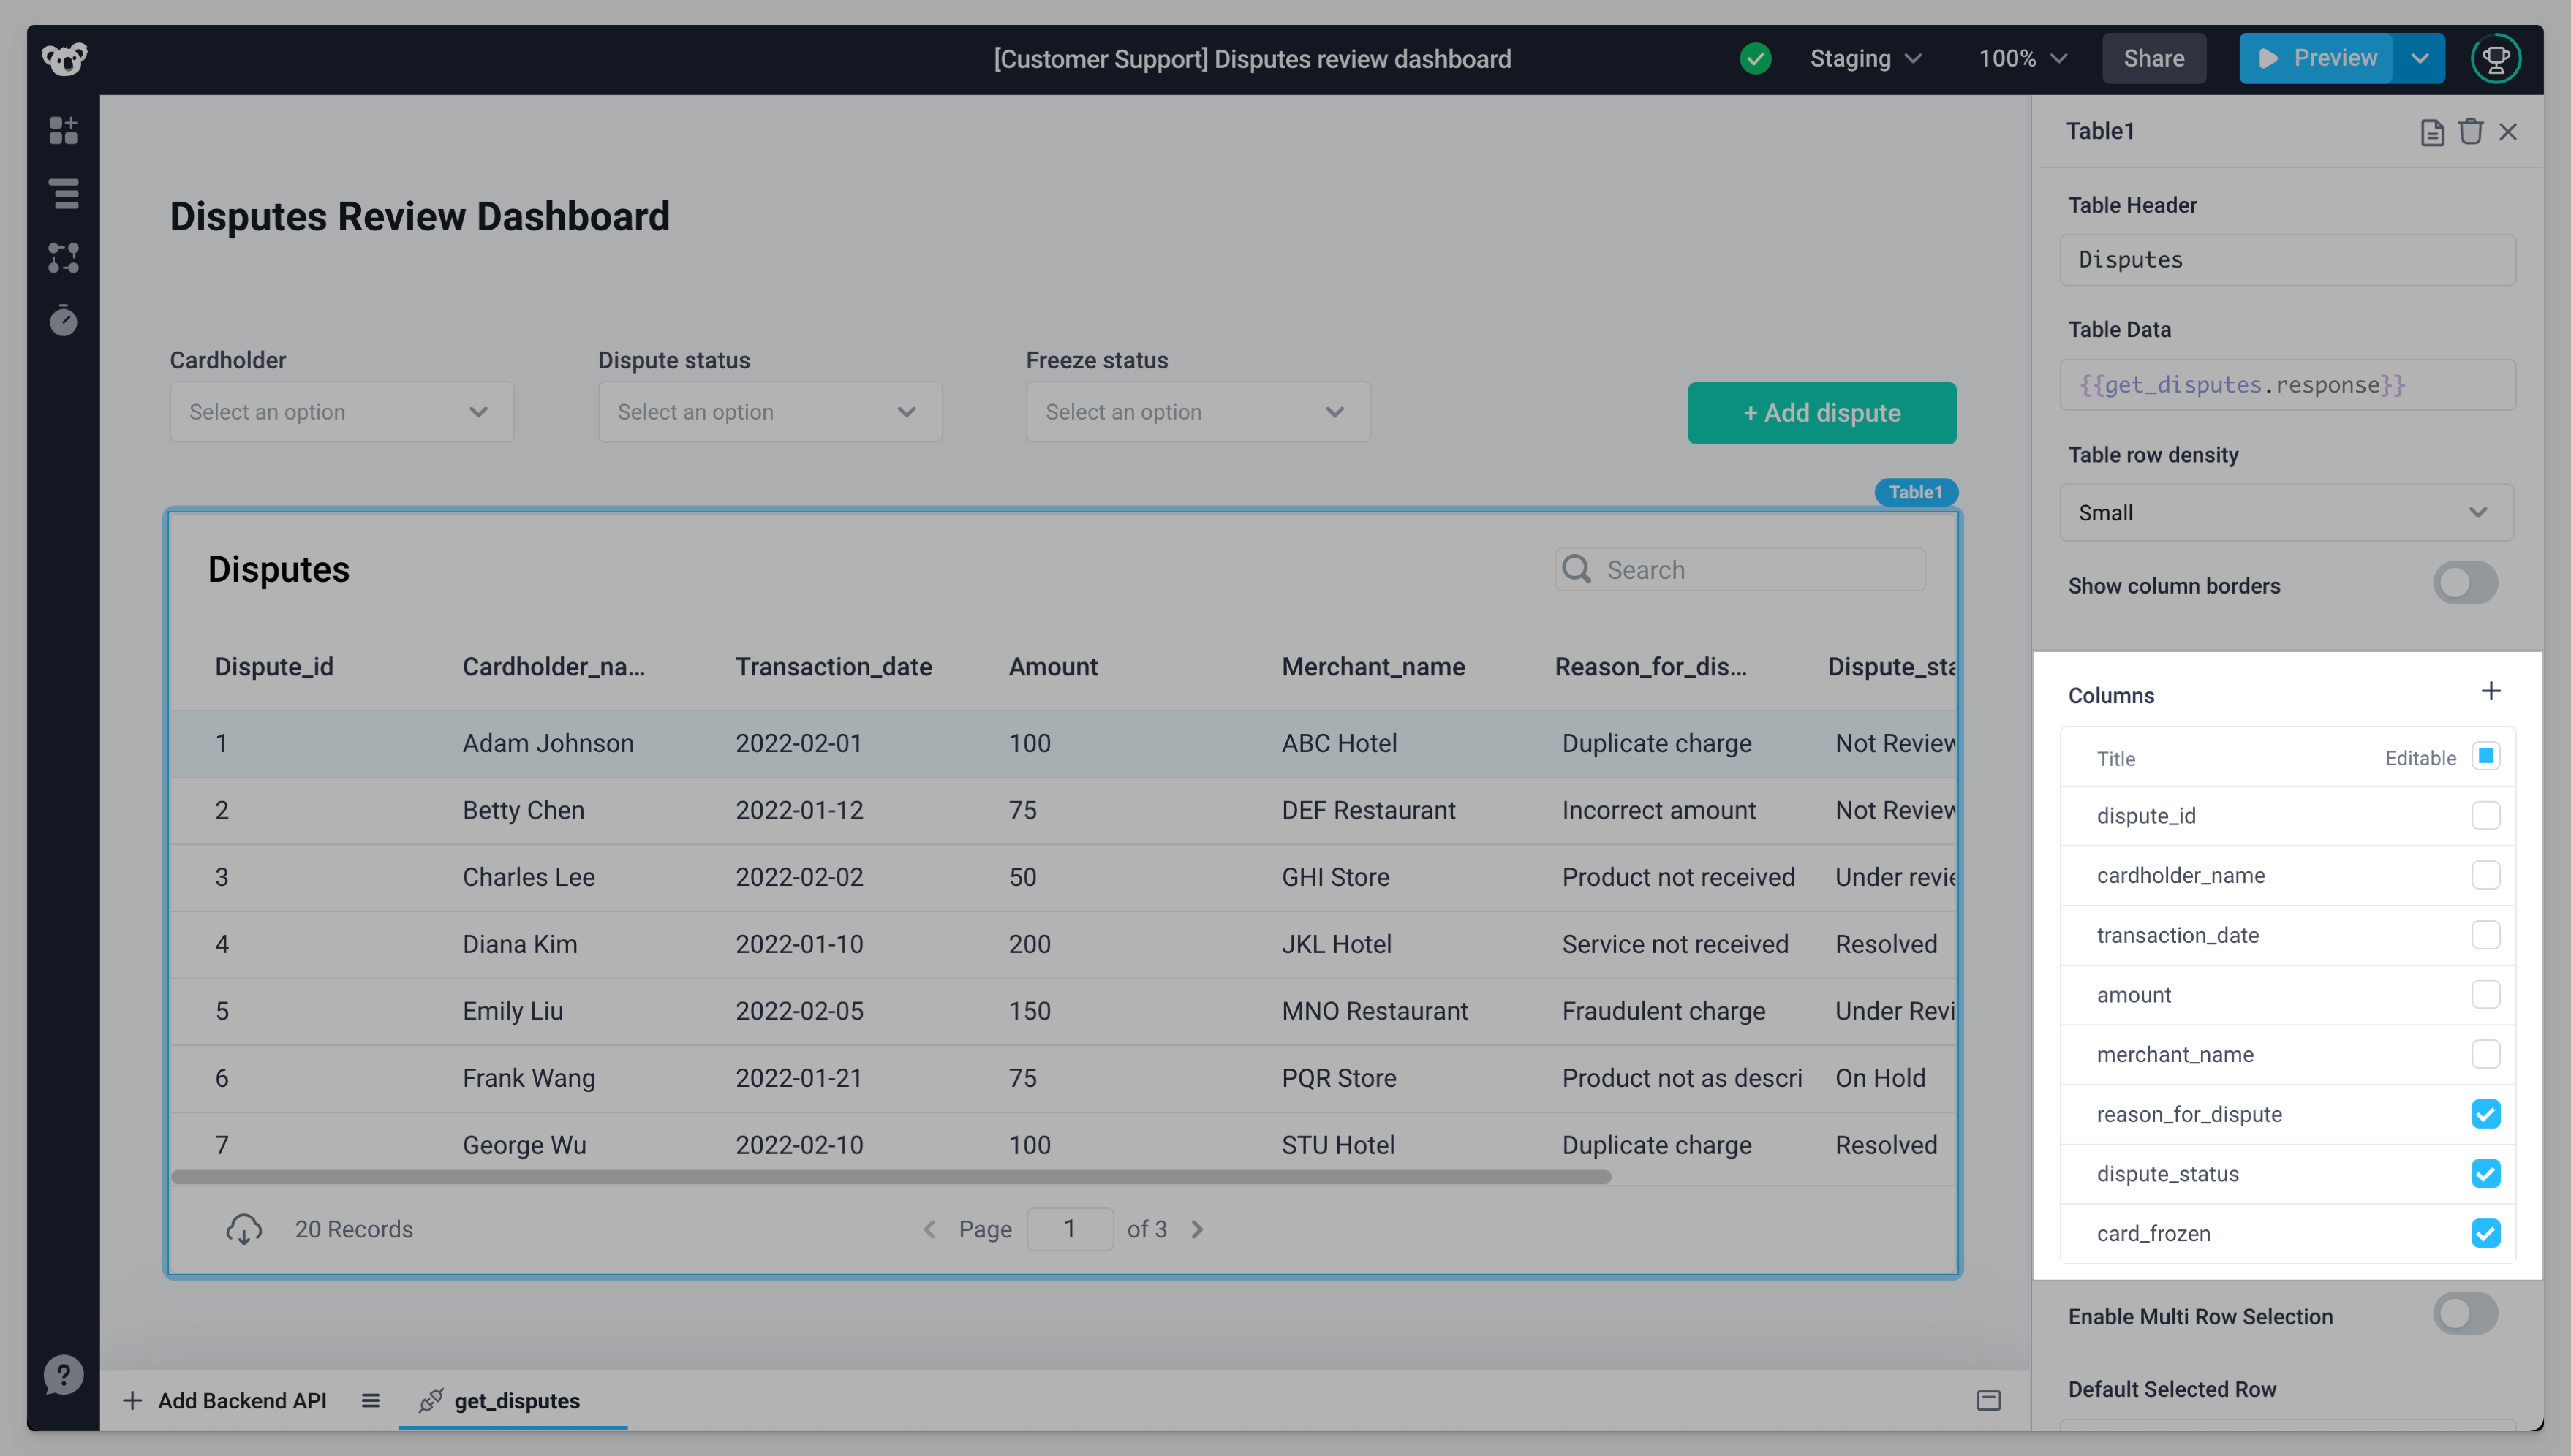Click the download records icon in the table footer

(x=243, y=1229)
